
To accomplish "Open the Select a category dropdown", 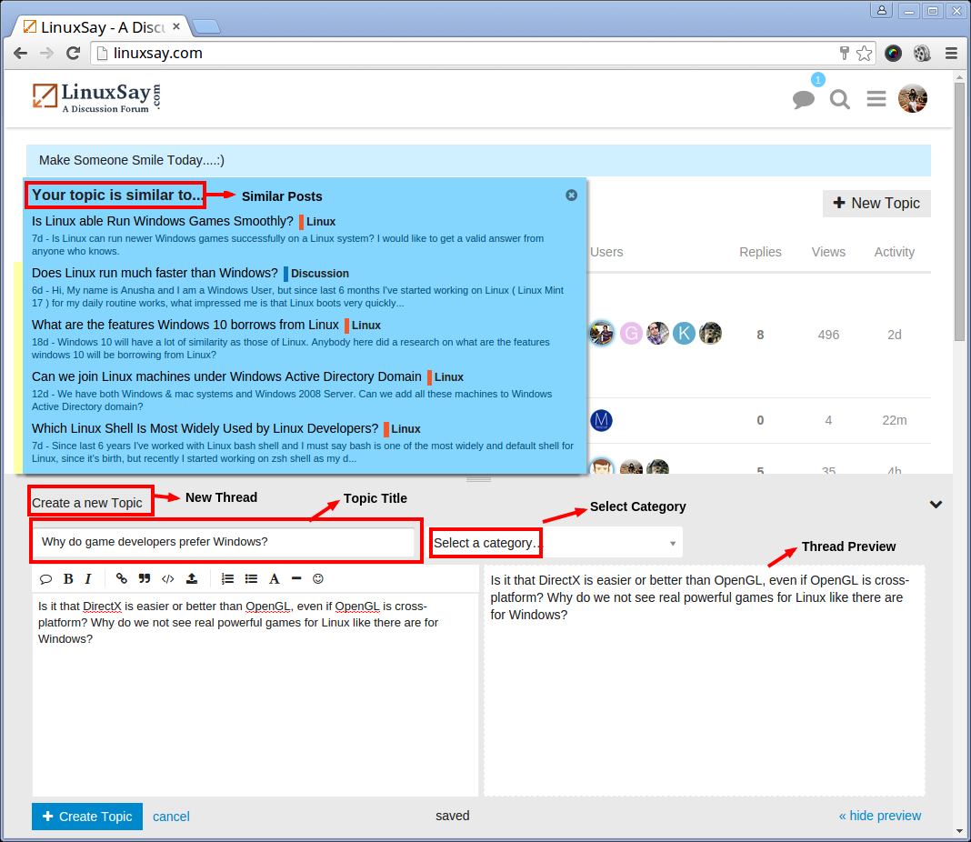I will [556, 543].
